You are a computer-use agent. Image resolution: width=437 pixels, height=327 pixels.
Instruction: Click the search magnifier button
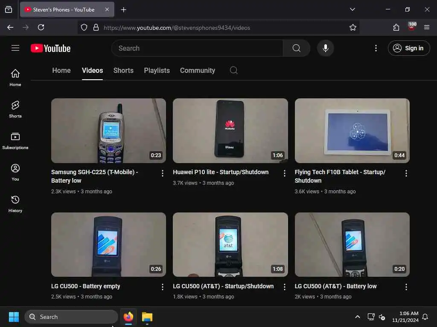coord(296,48)
